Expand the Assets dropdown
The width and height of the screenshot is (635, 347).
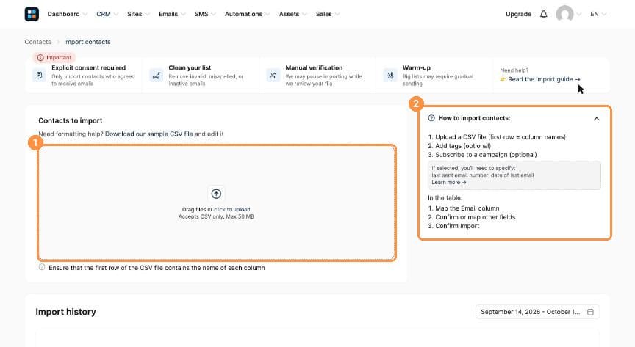(x=293, y=14)
